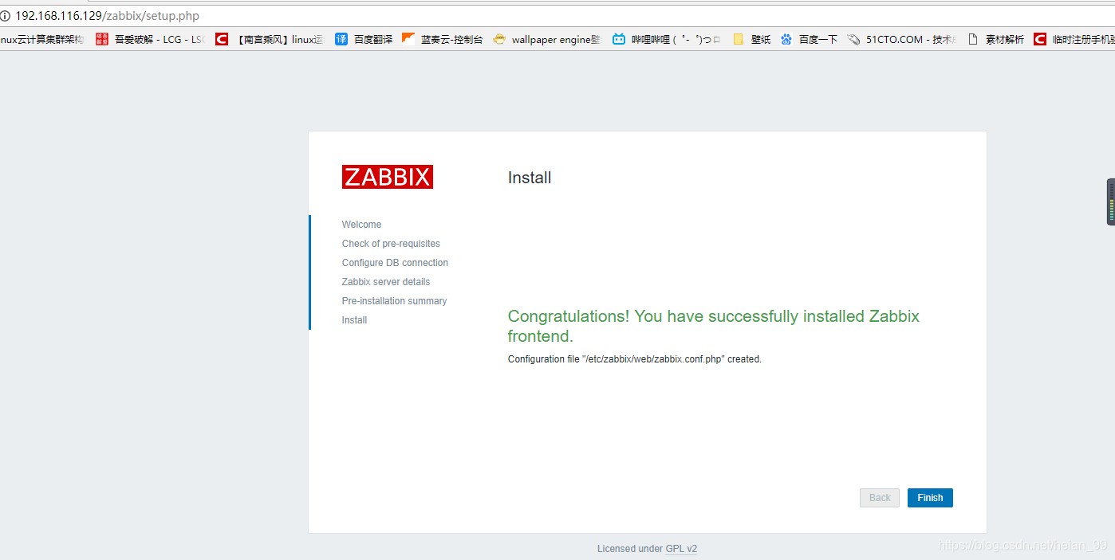1115x560 pixels.
Task: Open the 云计算集群架构 bookmark
Action: (41, 39)
